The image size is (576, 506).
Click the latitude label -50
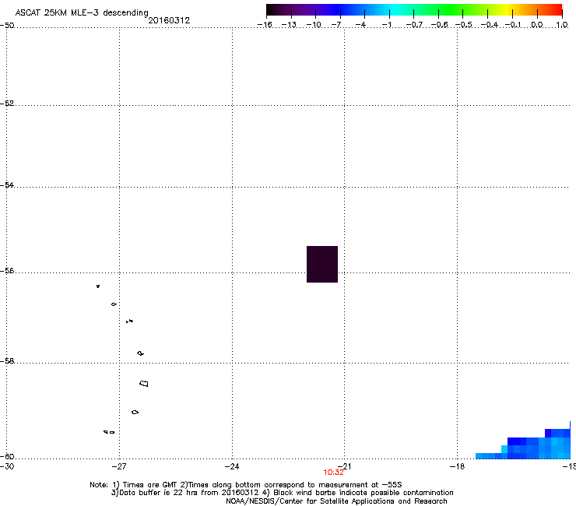7,25
